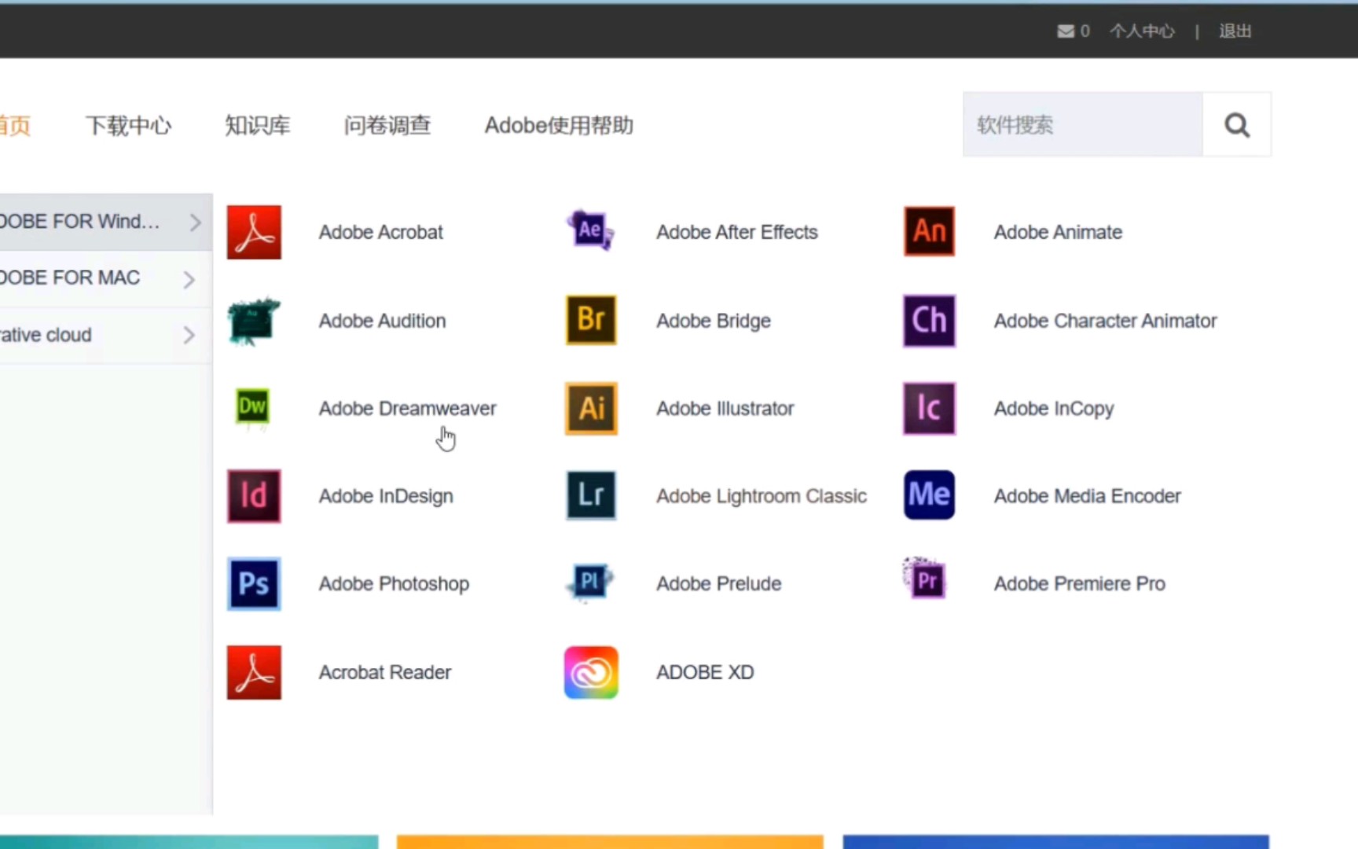Switch to the 下载中心 tab
Image resolution: width=1358 pixels, height=849 pixels.
pyautogui.click(x=129, y=125)
